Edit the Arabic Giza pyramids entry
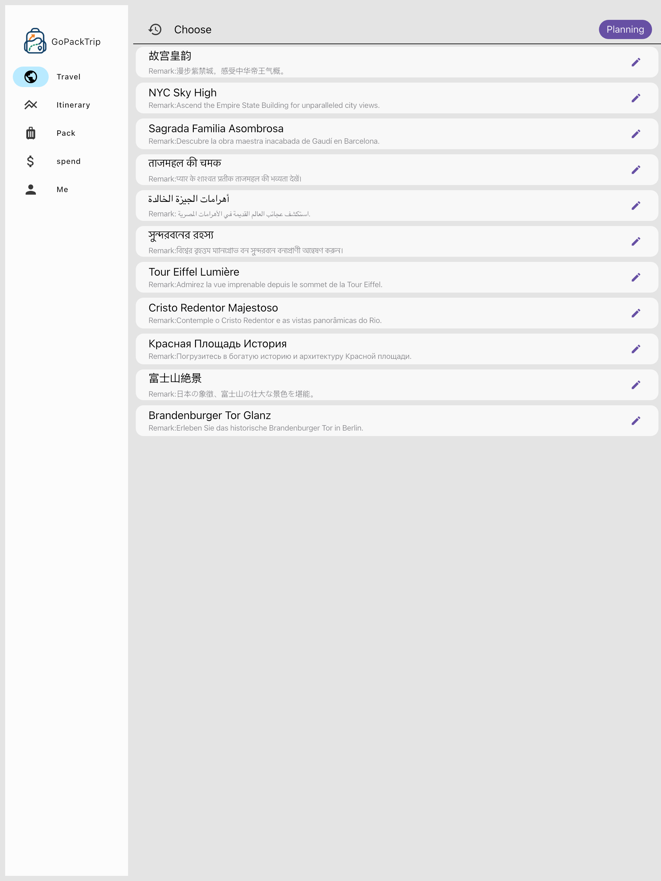Viewport: 661px width, 881px height. click(635, 206)
